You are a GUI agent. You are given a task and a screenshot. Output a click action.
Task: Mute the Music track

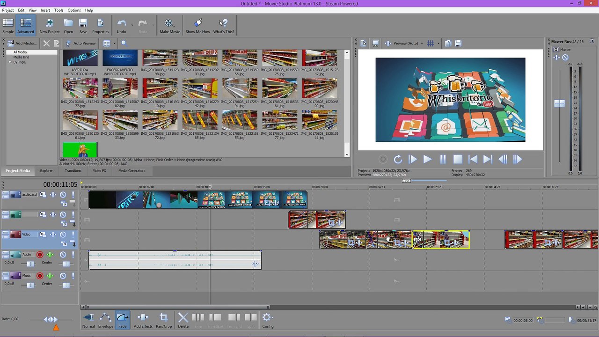pos(63,276)
